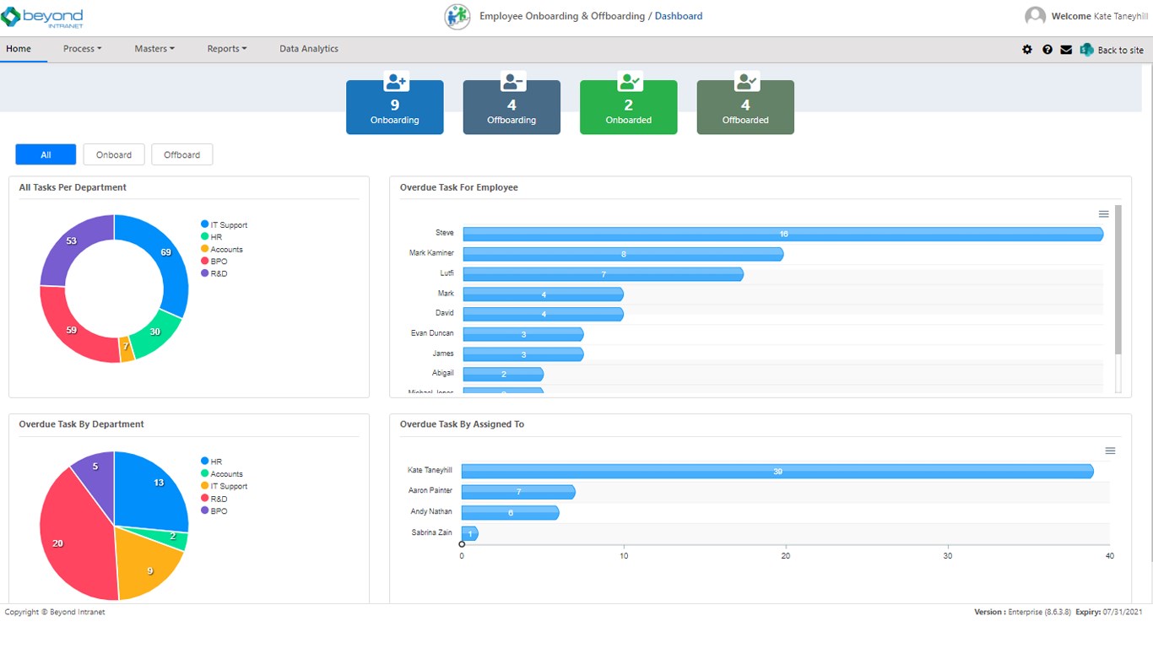Image resolution: width=1153 pixels, height=648 pixels.
Task: Click the settings gear icon
Action: pyautogui.click(x=1027, y=50)
